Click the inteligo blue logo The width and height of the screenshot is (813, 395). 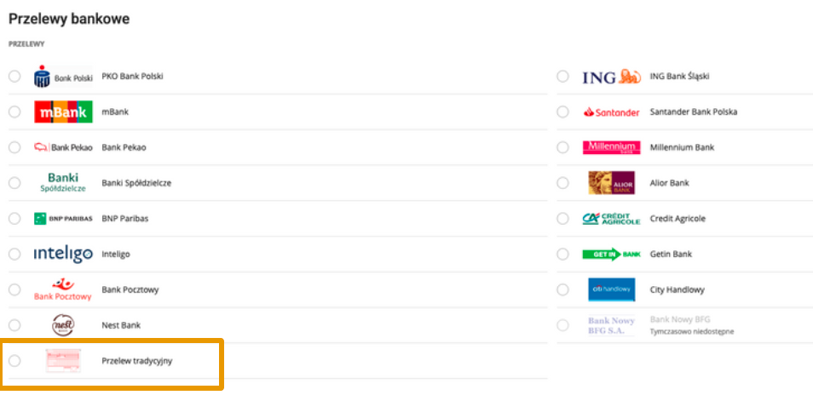click(63, 254)
